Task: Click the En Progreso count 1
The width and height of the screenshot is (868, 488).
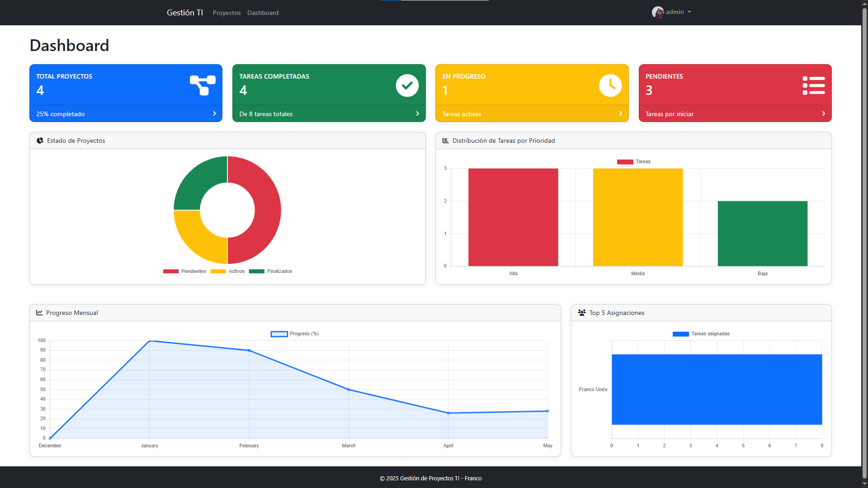Action: coord(445,90)
